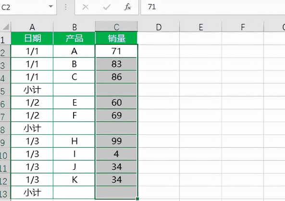Select empty subtotal cell C5

(116, 90)
